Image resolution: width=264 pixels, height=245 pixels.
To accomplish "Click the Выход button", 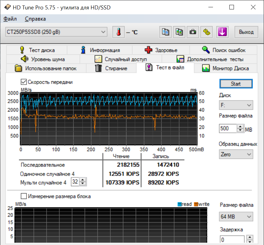I will (x=246, y=32).
